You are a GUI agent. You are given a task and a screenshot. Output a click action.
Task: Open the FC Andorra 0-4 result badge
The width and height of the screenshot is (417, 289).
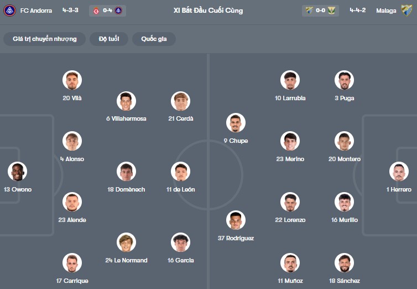click(x=107, y=11)
